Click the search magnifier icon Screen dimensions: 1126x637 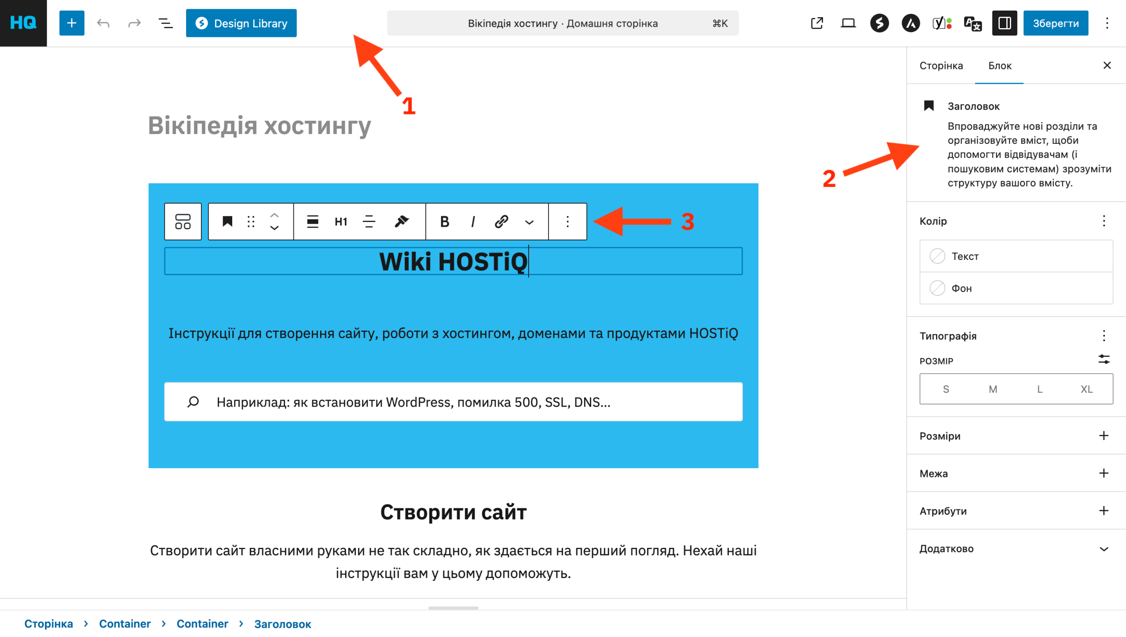(193, 402)
